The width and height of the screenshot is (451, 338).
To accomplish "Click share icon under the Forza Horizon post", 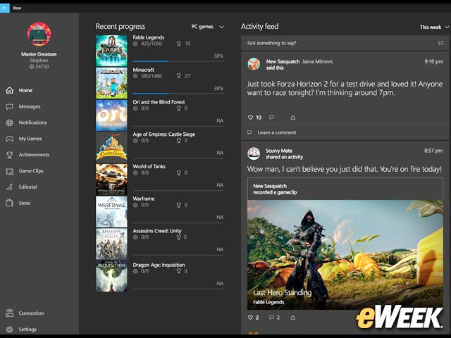I will click(293, 118).
